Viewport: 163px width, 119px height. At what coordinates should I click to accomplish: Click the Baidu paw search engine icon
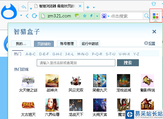[104, 16]
